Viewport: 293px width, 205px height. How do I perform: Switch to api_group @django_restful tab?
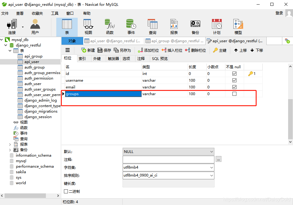coord(175,41)
